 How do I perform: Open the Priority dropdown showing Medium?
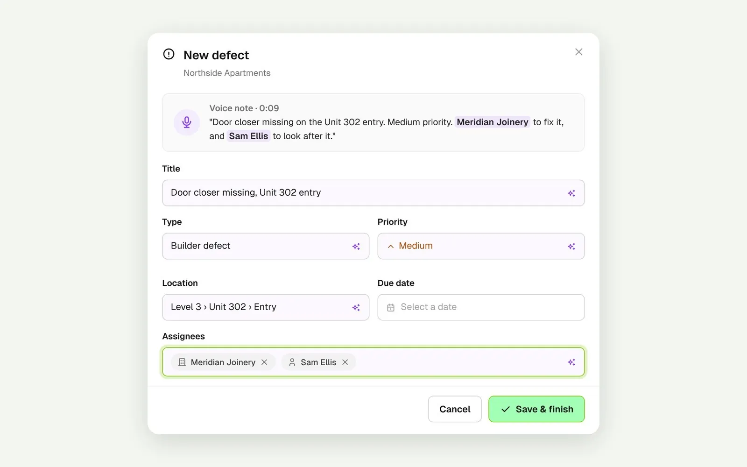481,246
